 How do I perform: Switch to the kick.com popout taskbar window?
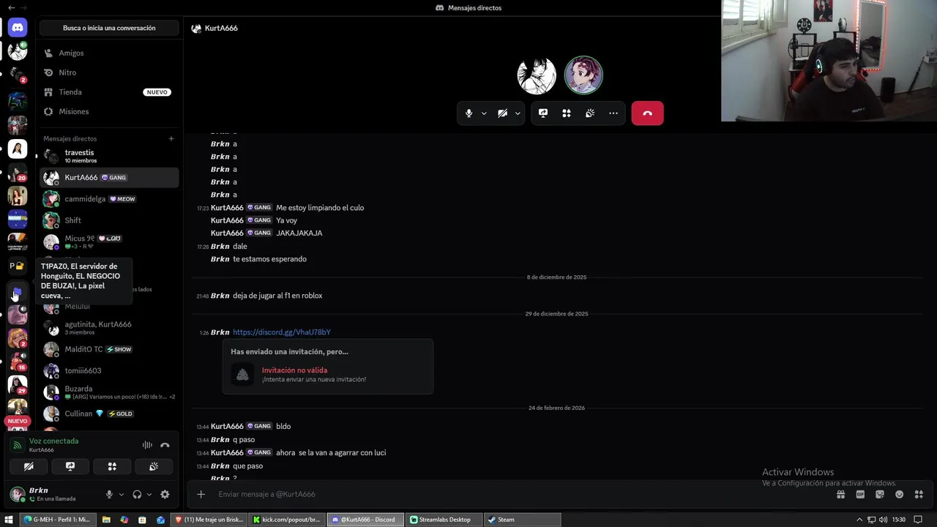pos(287,520)
